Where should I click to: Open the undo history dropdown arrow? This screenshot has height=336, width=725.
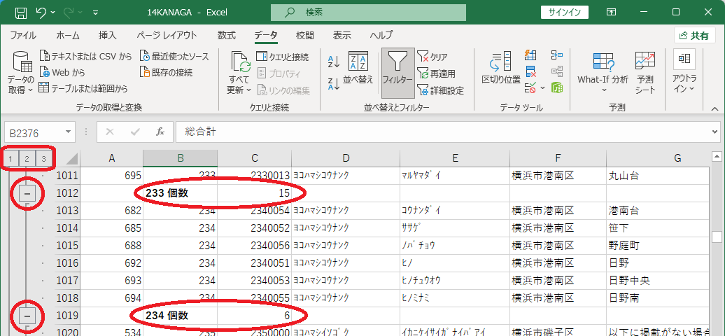pyautogui.click(x=52, y=13)
